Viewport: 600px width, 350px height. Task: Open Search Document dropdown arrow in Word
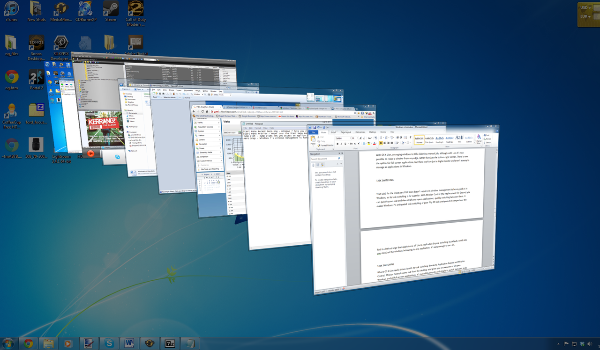point(342,158)
